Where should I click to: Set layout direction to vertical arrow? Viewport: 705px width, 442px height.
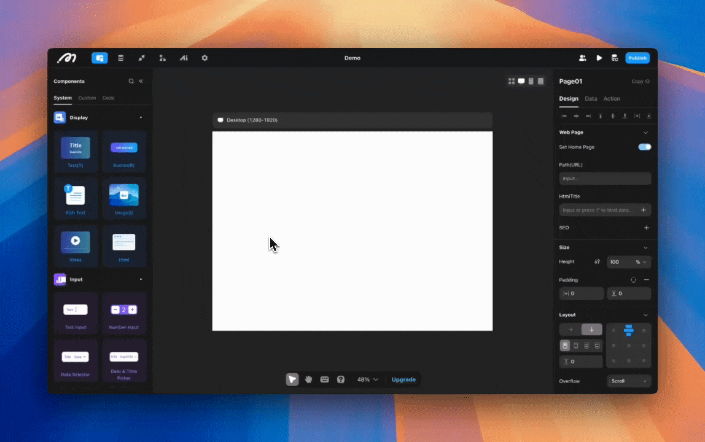[592, 330]
